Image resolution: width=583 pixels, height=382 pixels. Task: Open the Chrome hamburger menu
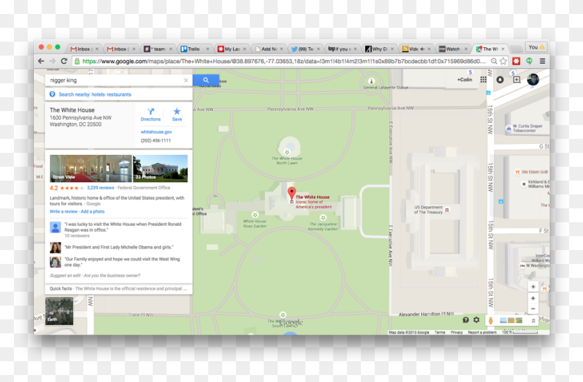click(x=543, y=61)
